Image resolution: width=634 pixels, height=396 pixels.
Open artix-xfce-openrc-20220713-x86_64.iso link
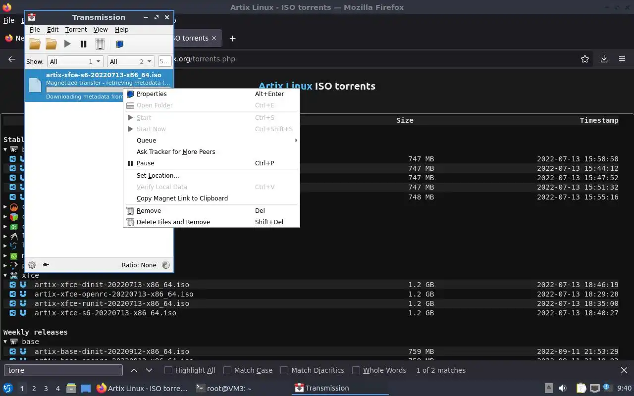pos(114,294)
